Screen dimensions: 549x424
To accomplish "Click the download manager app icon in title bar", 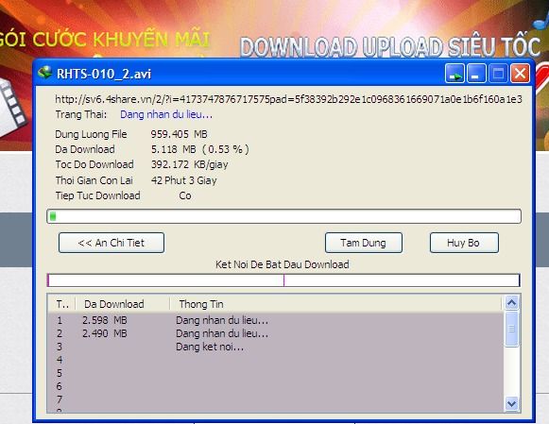I will coord(45,73).
